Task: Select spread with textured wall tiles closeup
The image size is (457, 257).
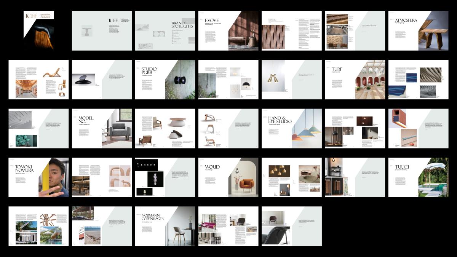Action: (x=292, y=30)
